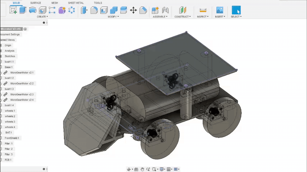Toggle the link icon beside MicroGearMotor v2:3

coord(5,94)
